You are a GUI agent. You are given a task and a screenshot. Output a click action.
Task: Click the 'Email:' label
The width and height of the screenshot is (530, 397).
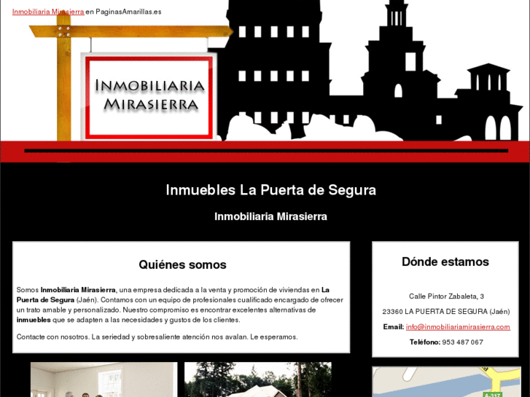click(394, 327)
